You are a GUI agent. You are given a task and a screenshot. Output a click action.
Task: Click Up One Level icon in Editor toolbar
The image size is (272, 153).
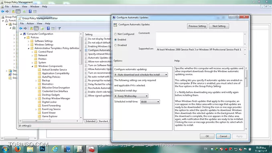click(x=31, y=28)
